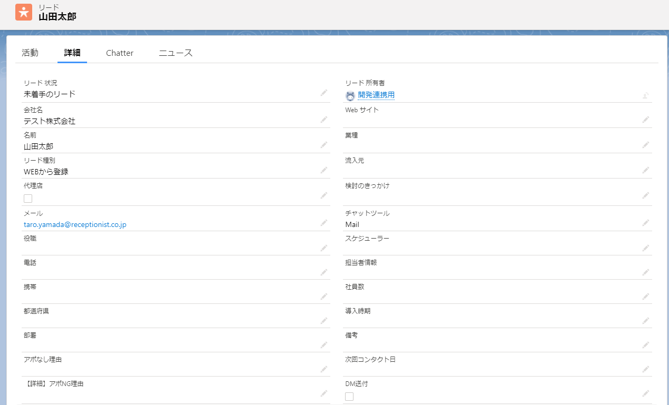This screenshot has height=405, width=669.
Task: Edit 会社名 field with pencil icon
Action: coord(324,120)
